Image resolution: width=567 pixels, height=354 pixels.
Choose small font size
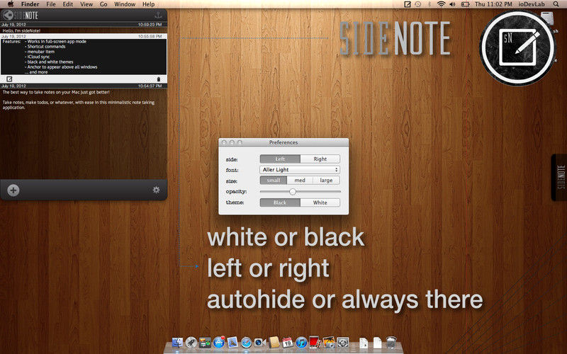click(x=274, y=181)
